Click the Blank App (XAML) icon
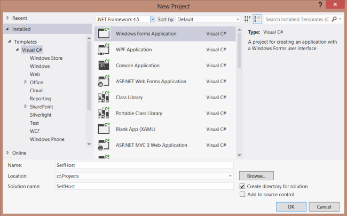This screenshot has height=216, width=347. [x=104, y=129]
